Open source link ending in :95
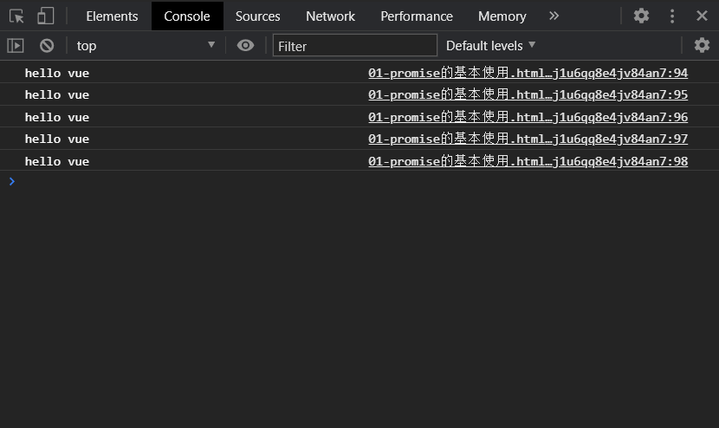 tap(528, 94)
